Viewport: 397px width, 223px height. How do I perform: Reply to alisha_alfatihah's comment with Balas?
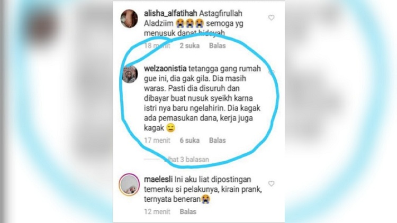click(x=217, y=45)
